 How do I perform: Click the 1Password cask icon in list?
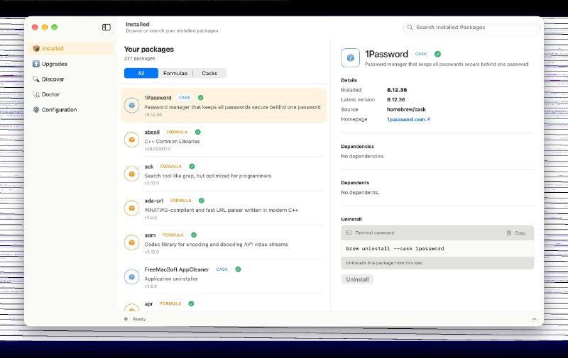[132, 105]
